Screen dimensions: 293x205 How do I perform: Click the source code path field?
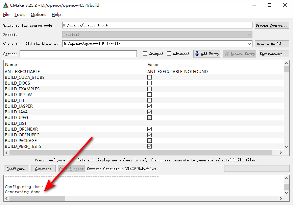(157, 25)
